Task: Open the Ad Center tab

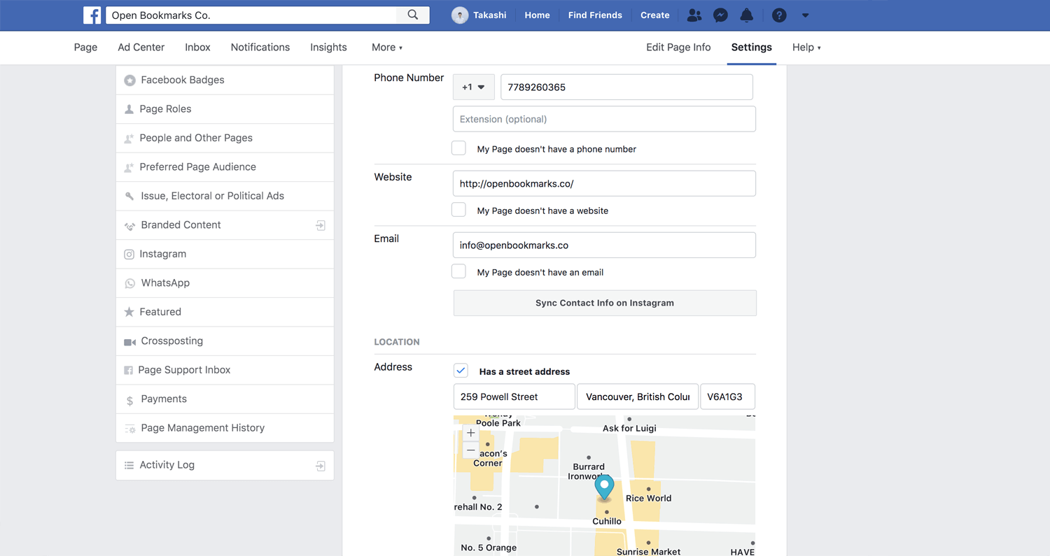Action: [x=141, y=48]
